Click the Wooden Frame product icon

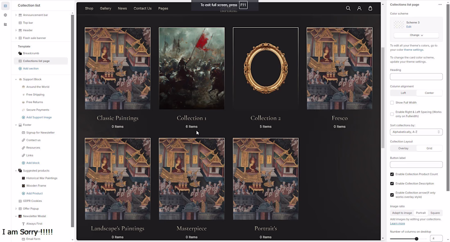tap(24, 185)
